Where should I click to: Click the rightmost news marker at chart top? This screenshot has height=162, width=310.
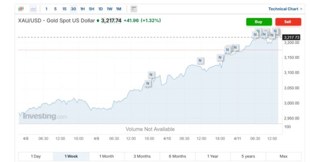click(275, 31)
